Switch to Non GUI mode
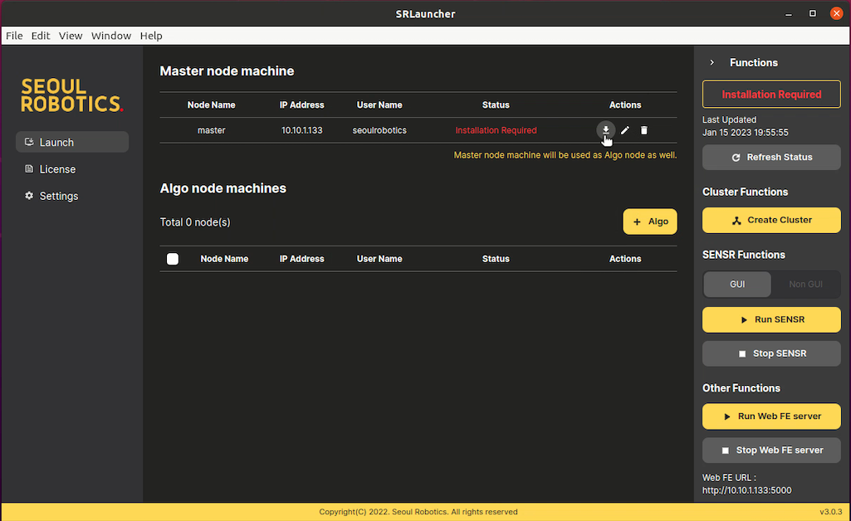 805,284
